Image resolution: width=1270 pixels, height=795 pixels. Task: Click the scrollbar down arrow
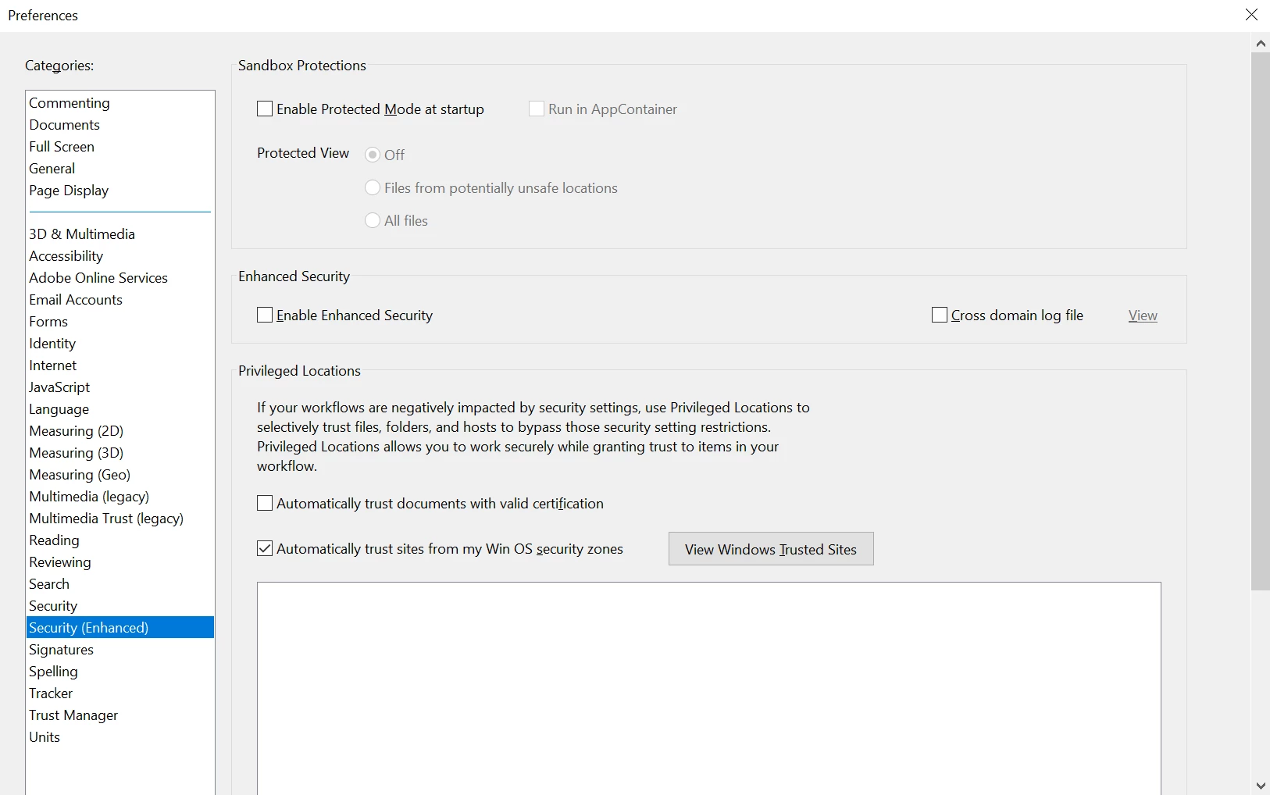click(x=1261, y=786)
